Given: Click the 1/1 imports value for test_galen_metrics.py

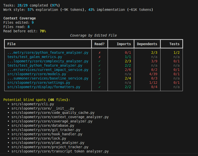Looking at the screenshot, I should [128, 57].
